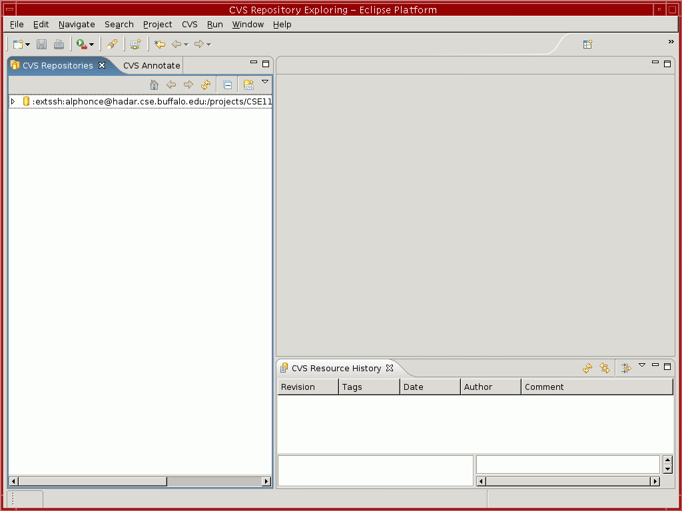Open the New wizard dropdown arrow
This screenshot has width=682, height=511.
27,45
